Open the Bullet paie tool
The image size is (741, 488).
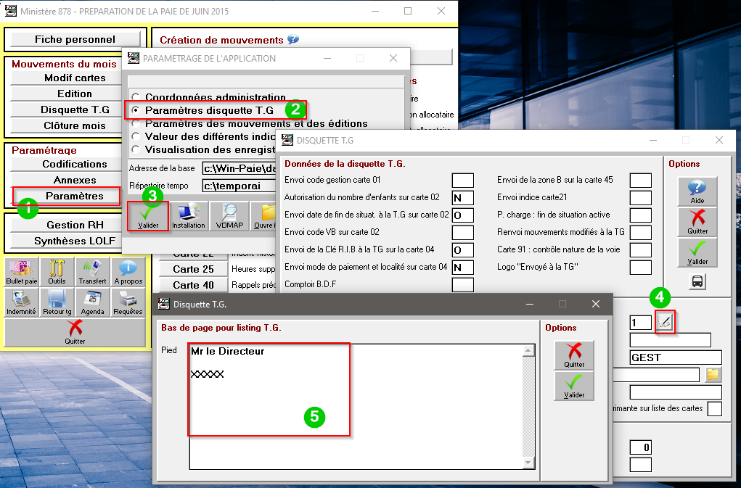[x=21, y=271]
